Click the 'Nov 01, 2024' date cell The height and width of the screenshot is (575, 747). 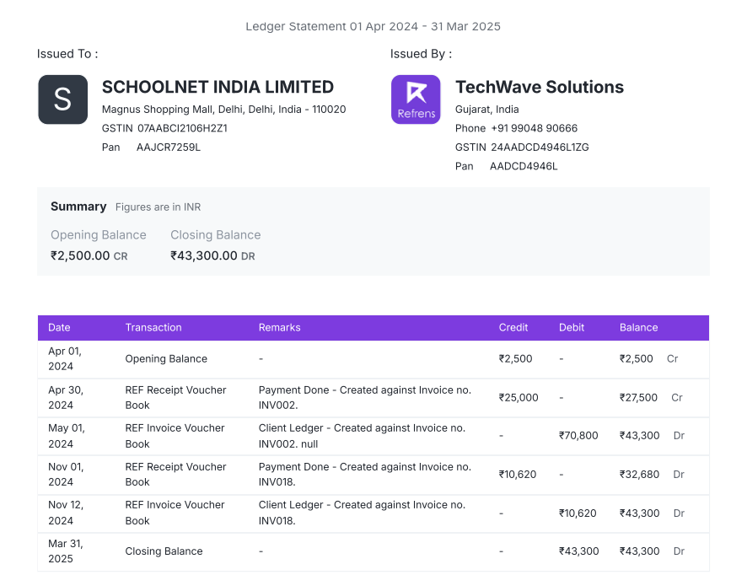(x=66, y=475)
